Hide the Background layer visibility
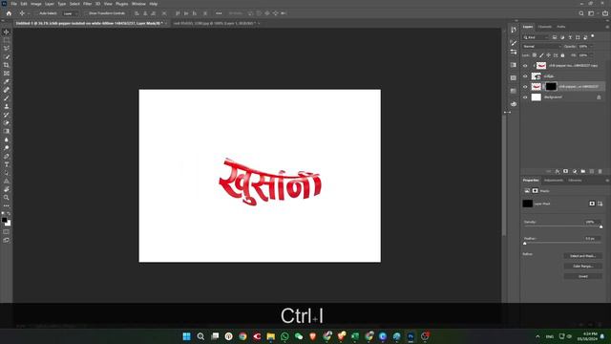The width and height of the screenshot is (611, 344). coord(525,97)
